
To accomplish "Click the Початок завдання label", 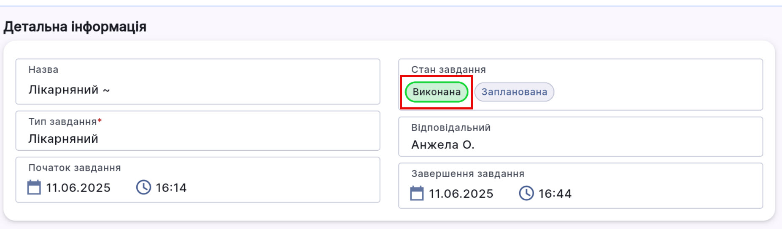I will tap(75, 168).
